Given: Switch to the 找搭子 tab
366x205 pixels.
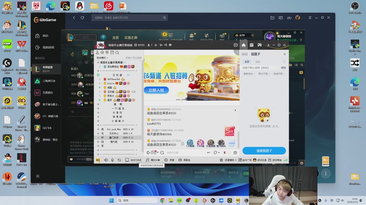Looking at the screenshot, I should click(x=255, y=54).
